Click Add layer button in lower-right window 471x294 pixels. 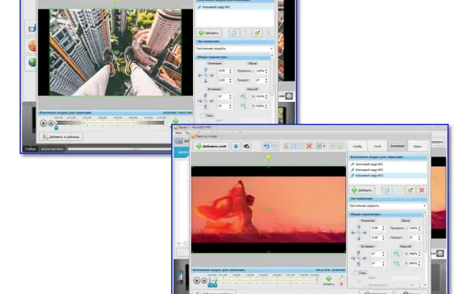coord(211,147)
